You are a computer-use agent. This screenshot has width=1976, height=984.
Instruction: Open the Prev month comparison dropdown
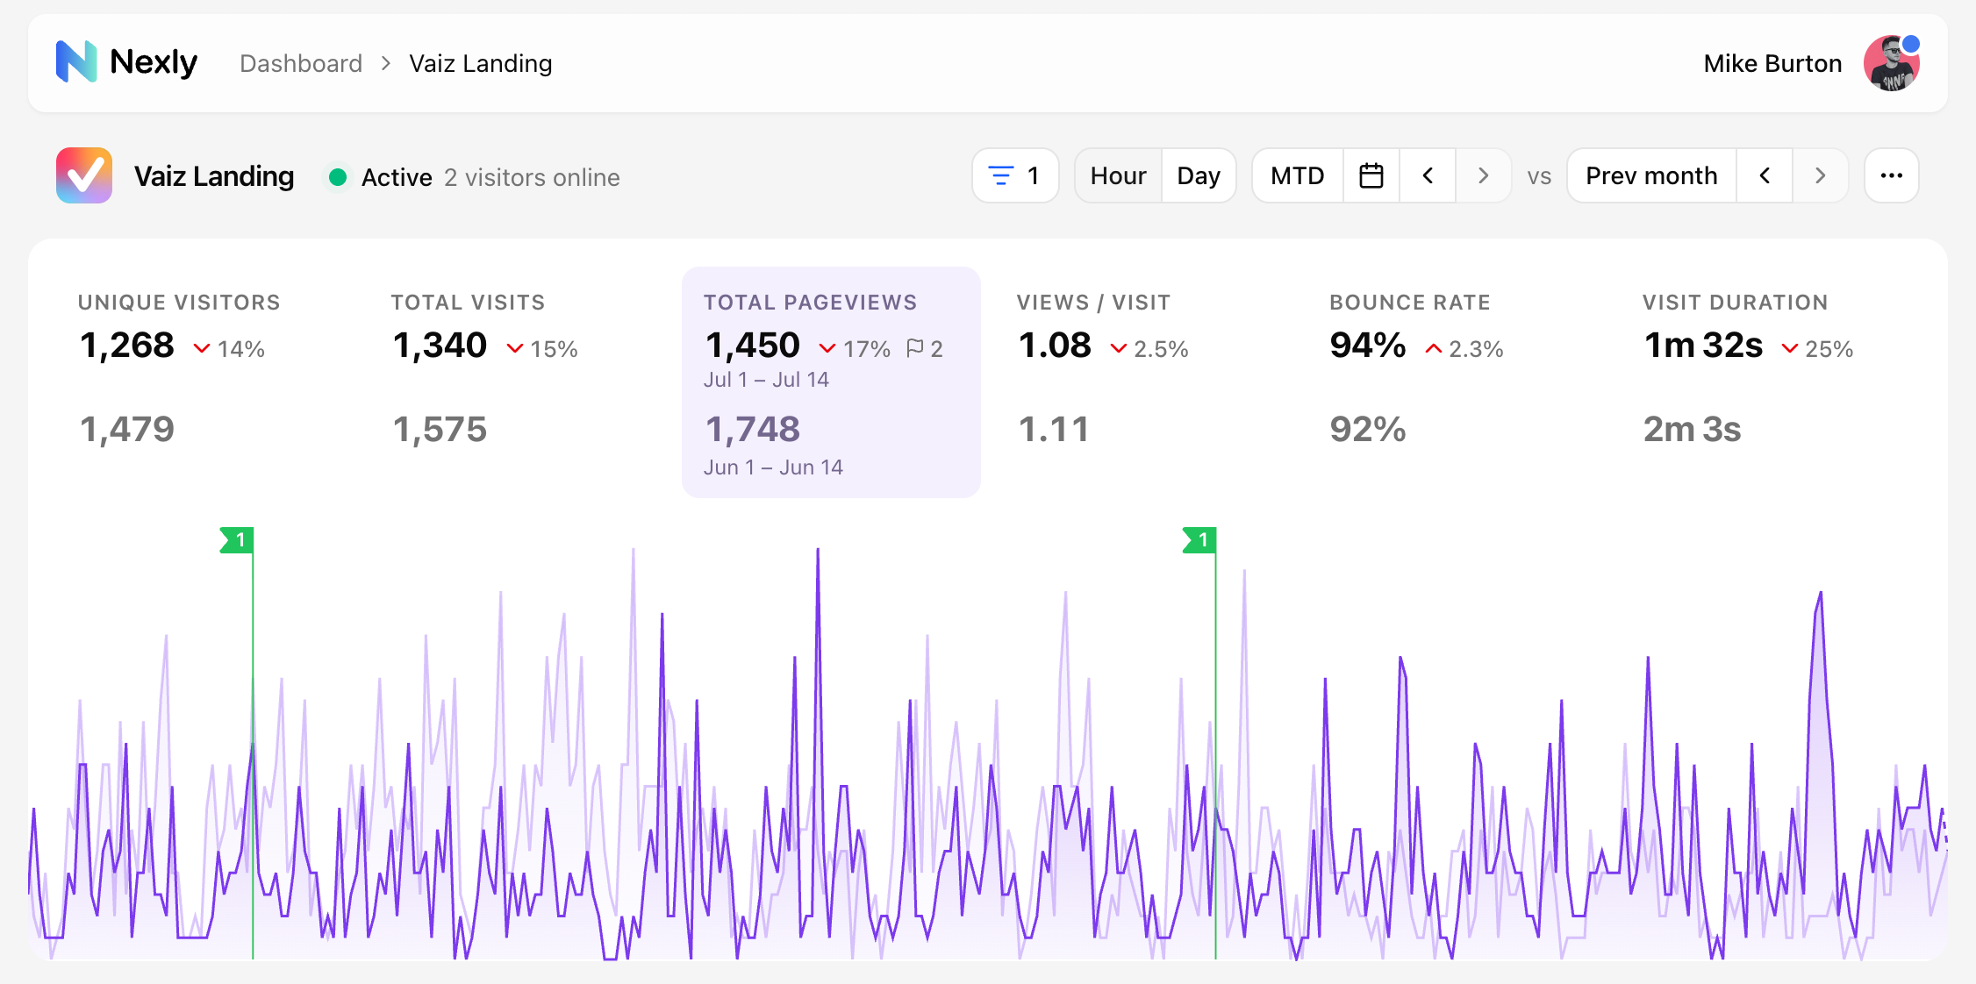pyautogui.click(x=1651, y=175)
